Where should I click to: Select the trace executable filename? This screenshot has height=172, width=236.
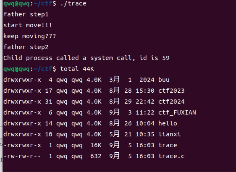(x=168, y=145)
